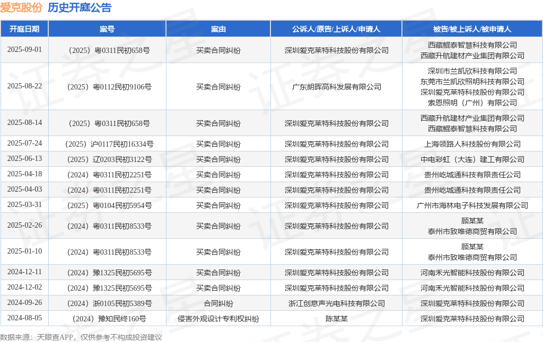Click plaintiff 陈某某
543x342 pixels.
coord(336,319)
